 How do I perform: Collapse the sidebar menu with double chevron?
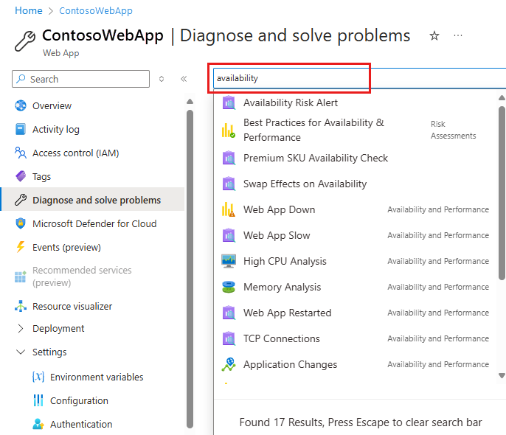click(x=184, y=79)
